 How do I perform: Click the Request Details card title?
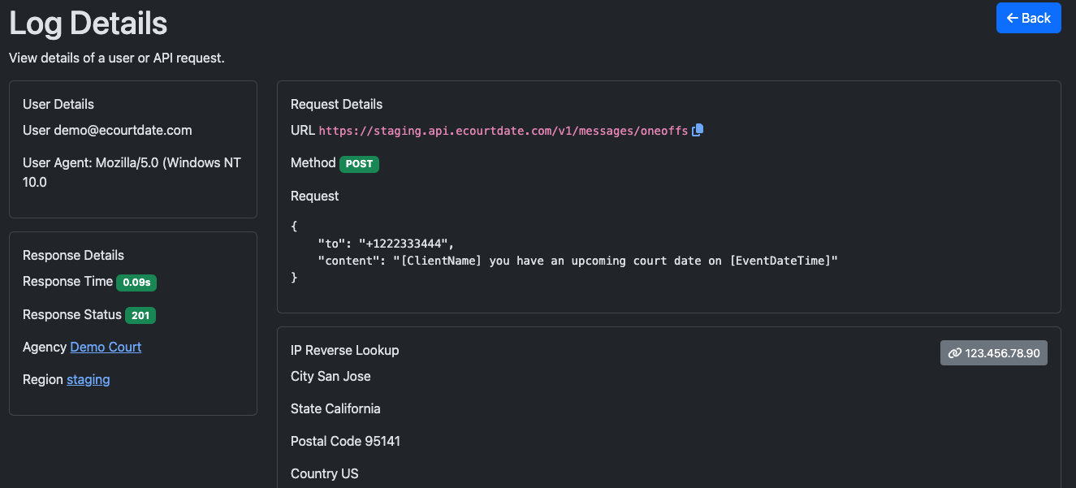pyautogui.click(x=336, y=104)
